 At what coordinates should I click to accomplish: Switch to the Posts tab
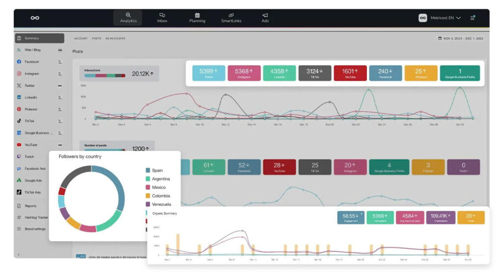[96, 38]
